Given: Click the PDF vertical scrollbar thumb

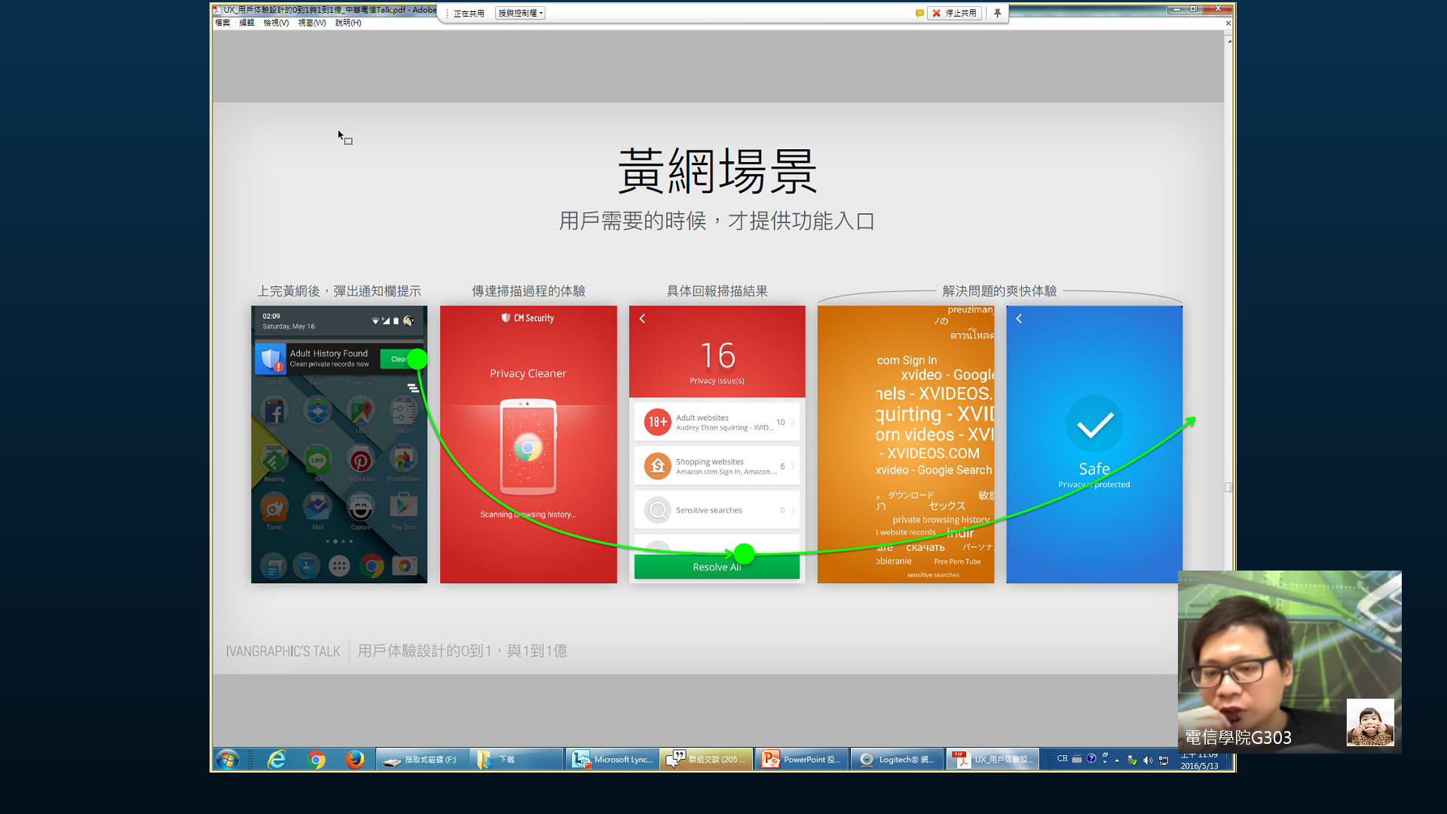Looking at the screenshot, I should click(x=1228, y=487).
